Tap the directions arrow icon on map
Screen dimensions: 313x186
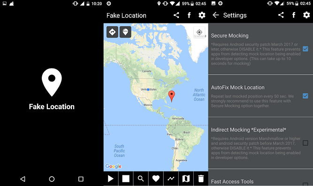click(x=112, y=32)
